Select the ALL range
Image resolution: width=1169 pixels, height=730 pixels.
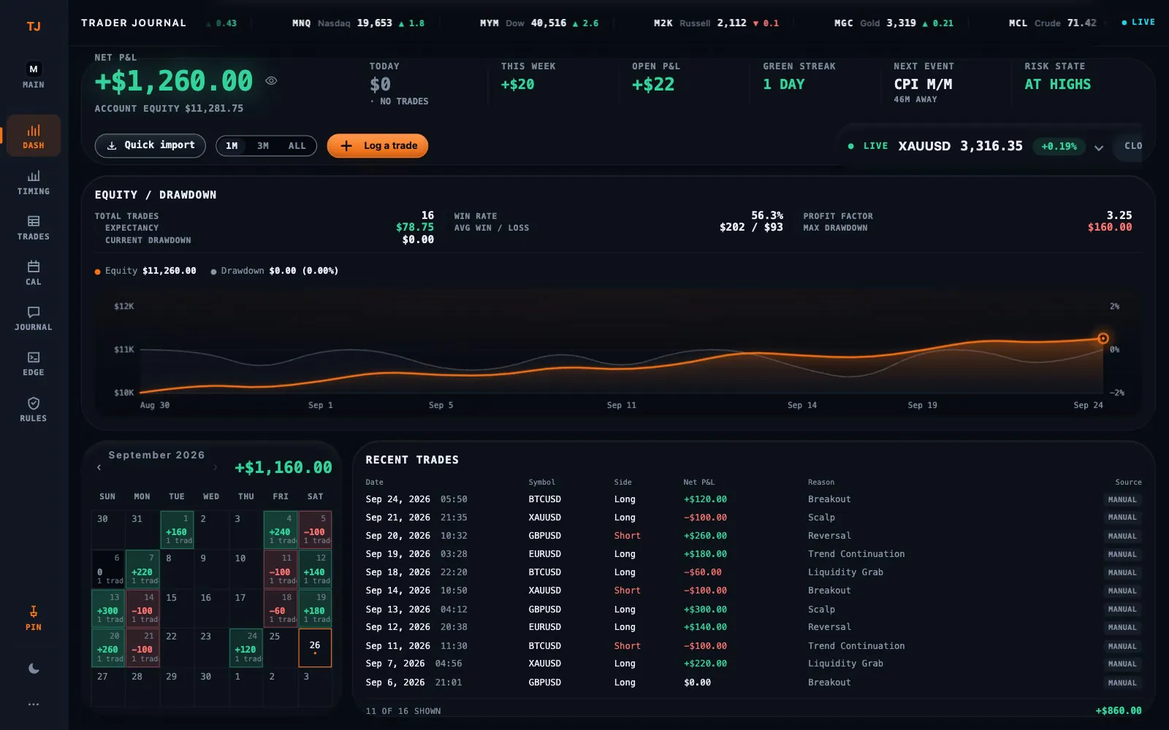pos(297,146)
